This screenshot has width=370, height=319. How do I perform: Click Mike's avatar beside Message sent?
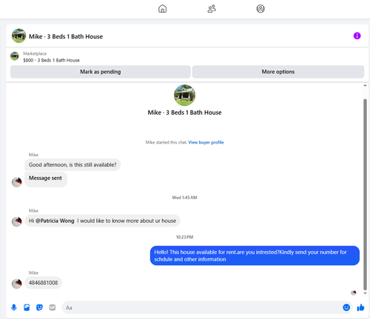coord(17,182)
